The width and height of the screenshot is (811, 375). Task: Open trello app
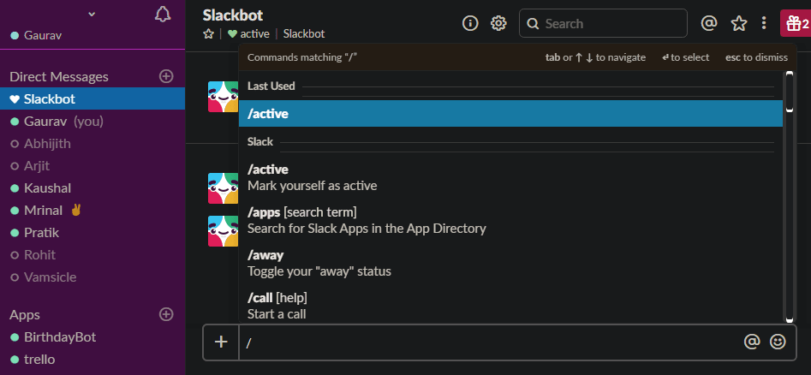[x=92, y=359]
